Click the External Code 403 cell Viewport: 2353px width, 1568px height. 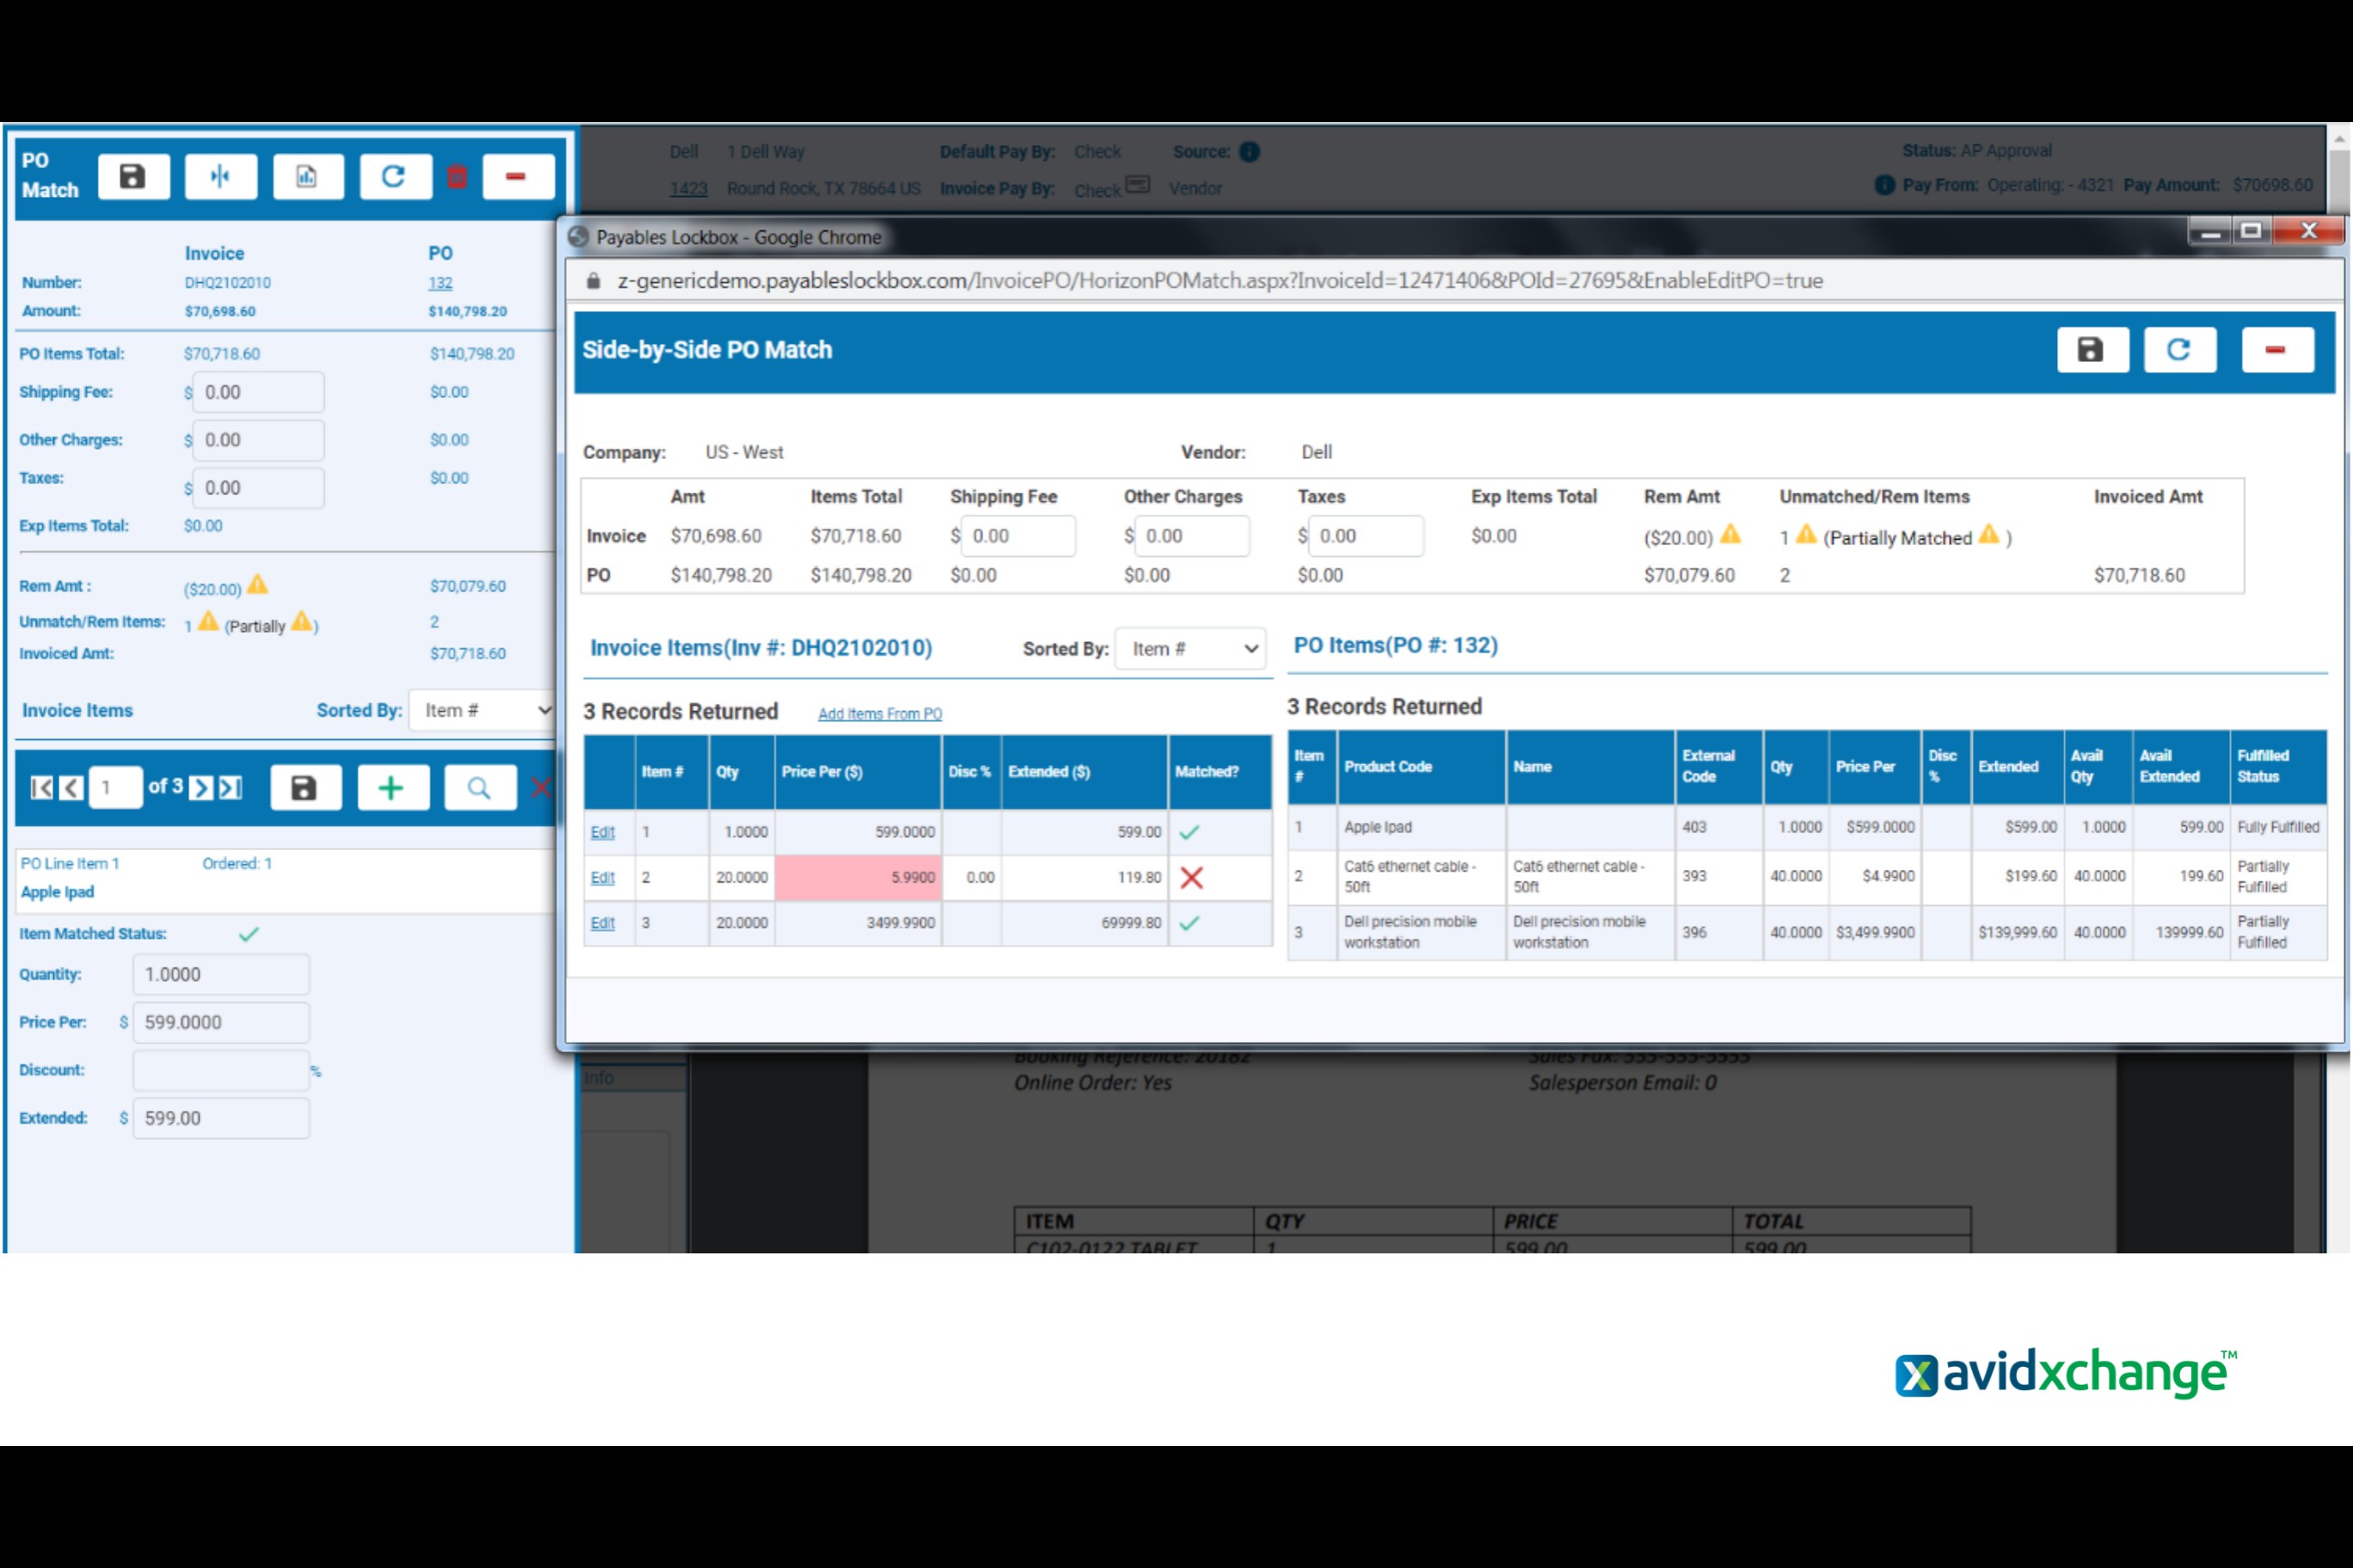coord(1718,828)
